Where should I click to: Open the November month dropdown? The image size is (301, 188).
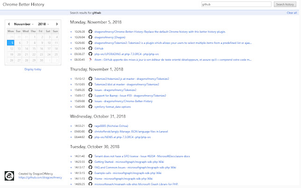coord(24,24)
